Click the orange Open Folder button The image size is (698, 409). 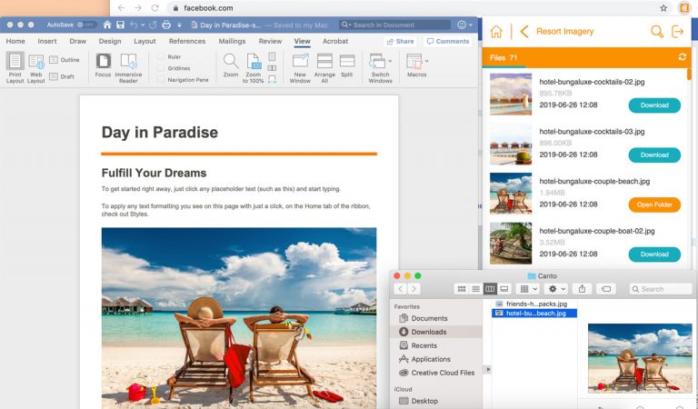653,204
